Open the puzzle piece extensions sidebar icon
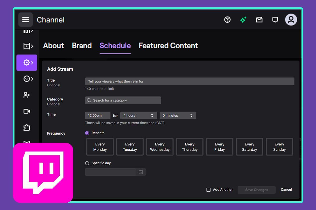Screen dimensions: 316x210 (x=27, y=128)
